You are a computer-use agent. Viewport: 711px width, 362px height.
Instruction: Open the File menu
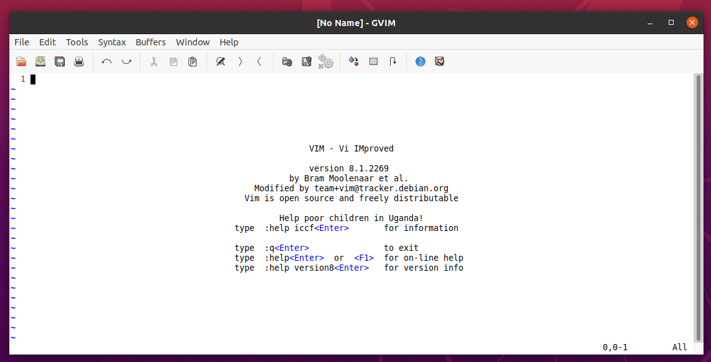(21, 42)
